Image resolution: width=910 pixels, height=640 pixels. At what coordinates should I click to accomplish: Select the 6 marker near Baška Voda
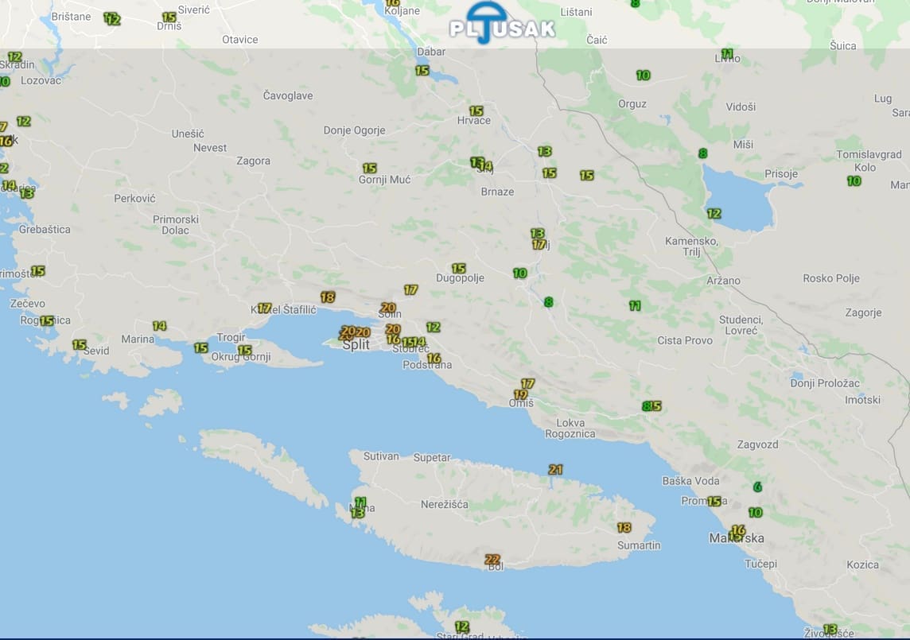click(x=756, y=487)
